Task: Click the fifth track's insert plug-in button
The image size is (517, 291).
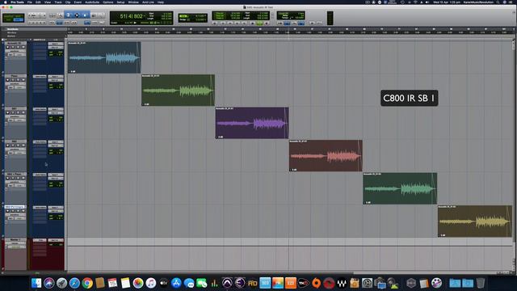Action: tap(40, 175)
